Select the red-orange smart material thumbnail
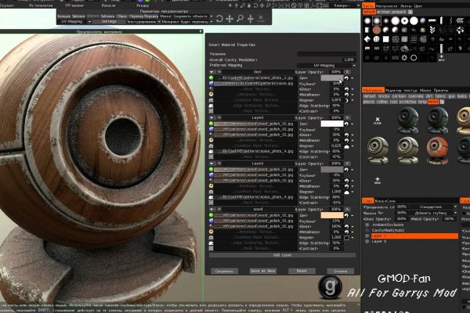 point(437,150)
